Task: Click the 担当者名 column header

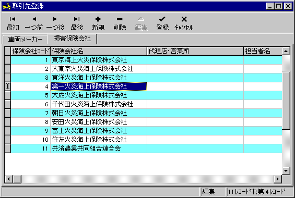Action: point(263,51)
